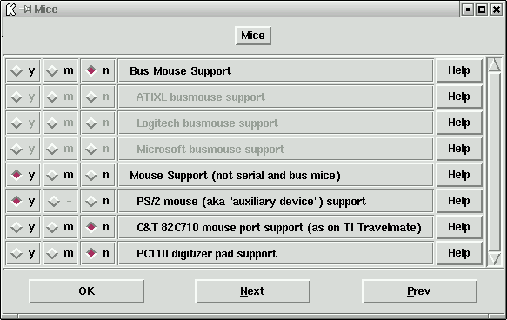Open Help for Logitech busmouse support
The width and height of the screenshot is (507, 320).
[459, 123]
